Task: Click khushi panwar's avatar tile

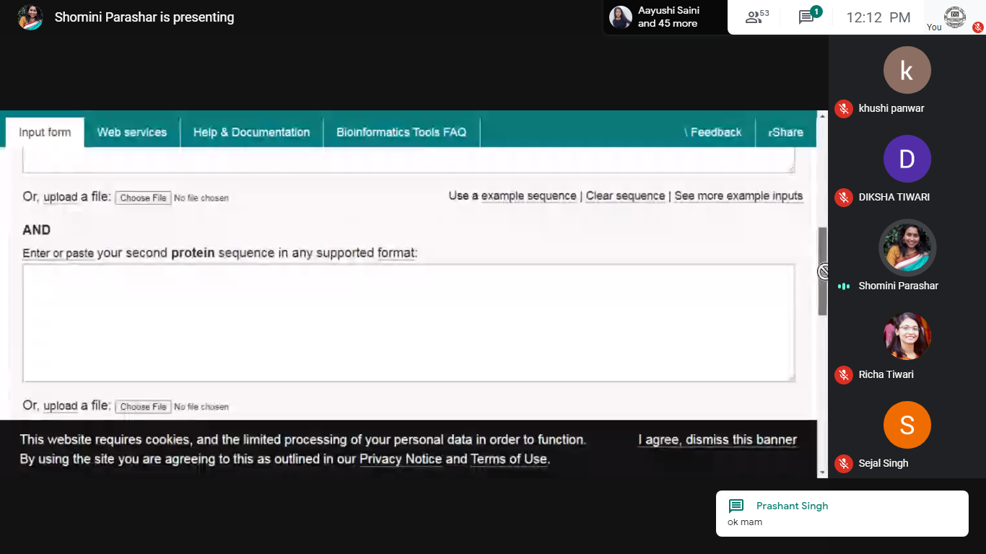Action: tap(907, 70)
